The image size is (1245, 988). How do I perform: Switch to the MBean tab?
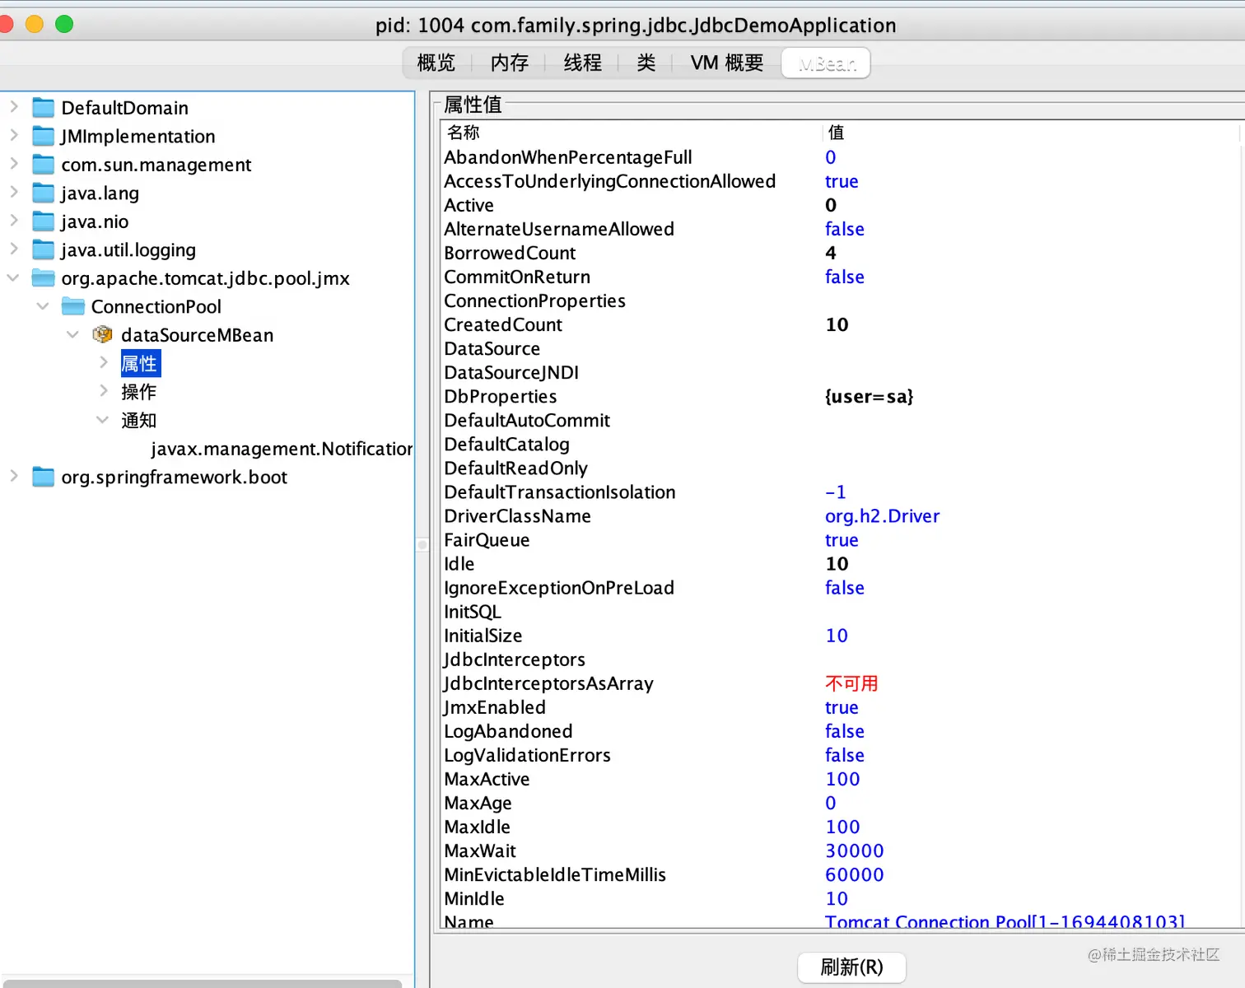[826, 63]
